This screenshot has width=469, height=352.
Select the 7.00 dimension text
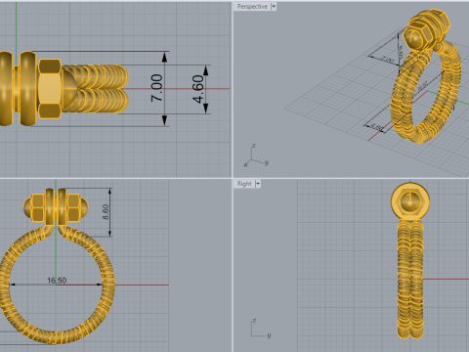pos(156,88)
